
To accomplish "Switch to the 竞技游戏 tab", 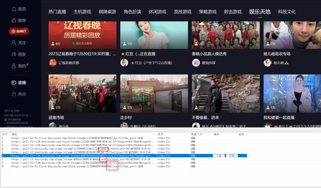I will tap(183, 12).
